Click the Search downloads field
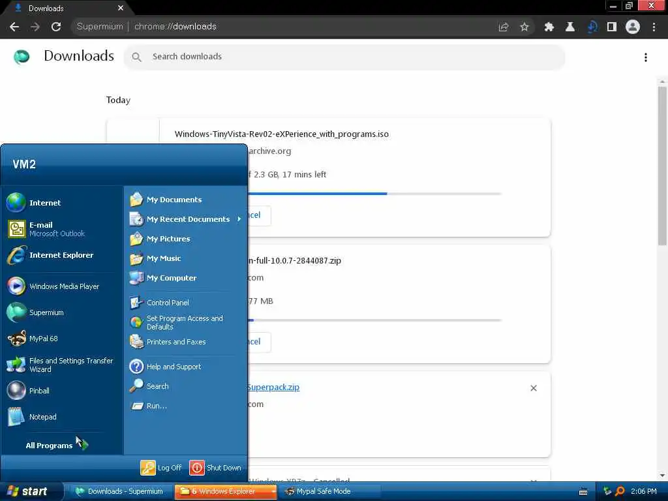 [344, 57]
